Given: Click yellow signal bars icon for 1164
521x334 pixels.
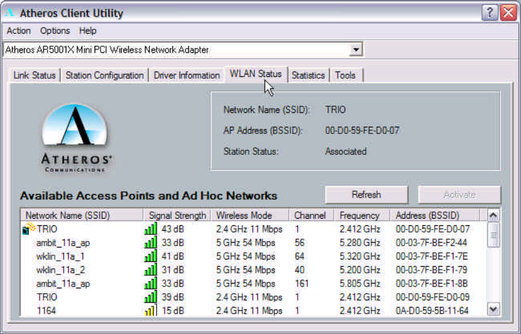Looking at the screenshot, I should (151, 311).
